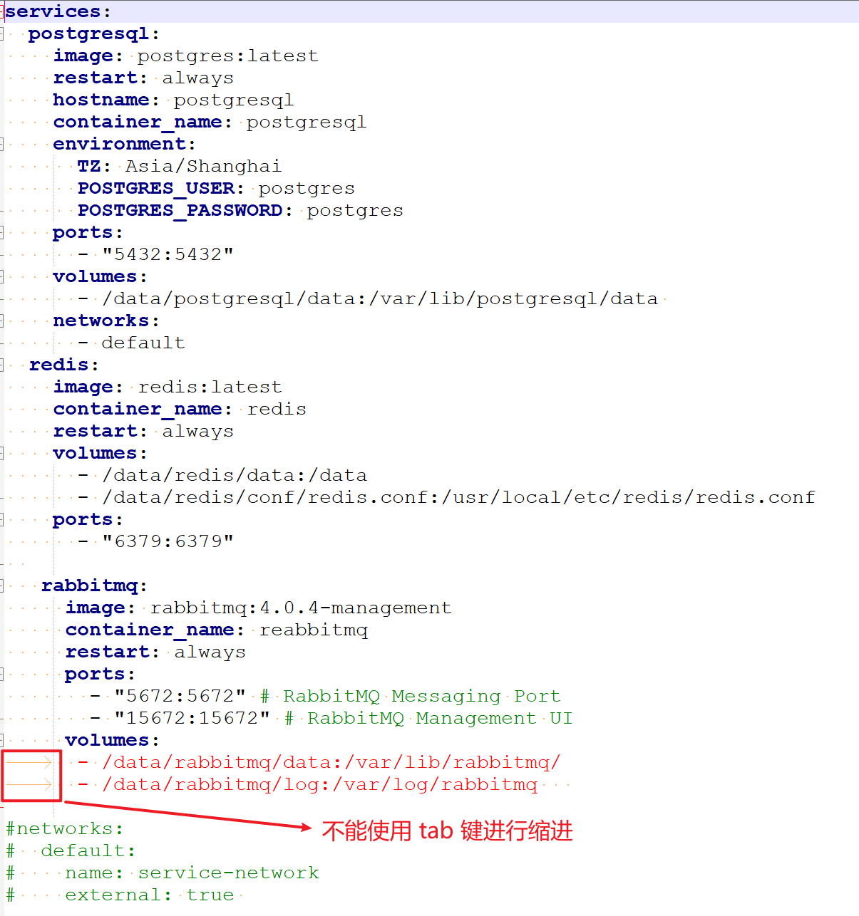859x916 pixels.
Task: Click the "5432:5432" port mapping
Action: tap(168, 254)
